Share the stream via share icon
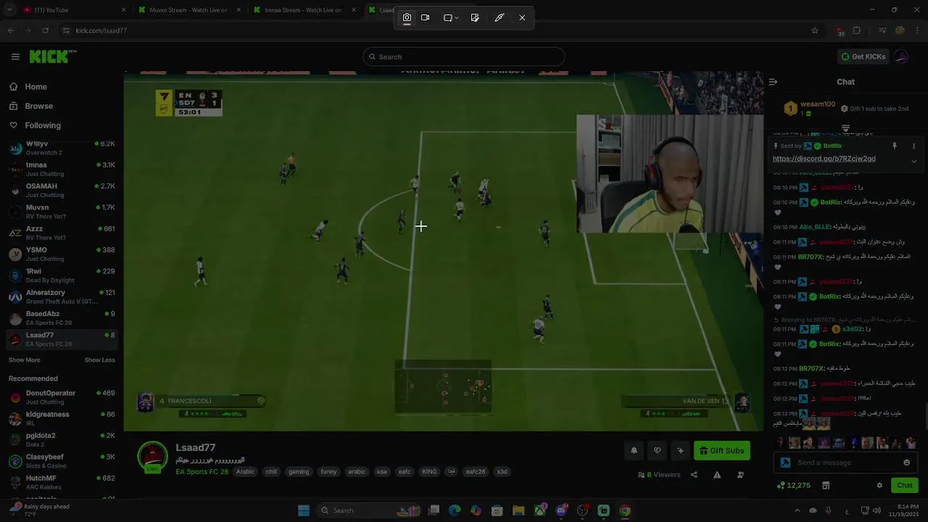 [x=694, y=475]
